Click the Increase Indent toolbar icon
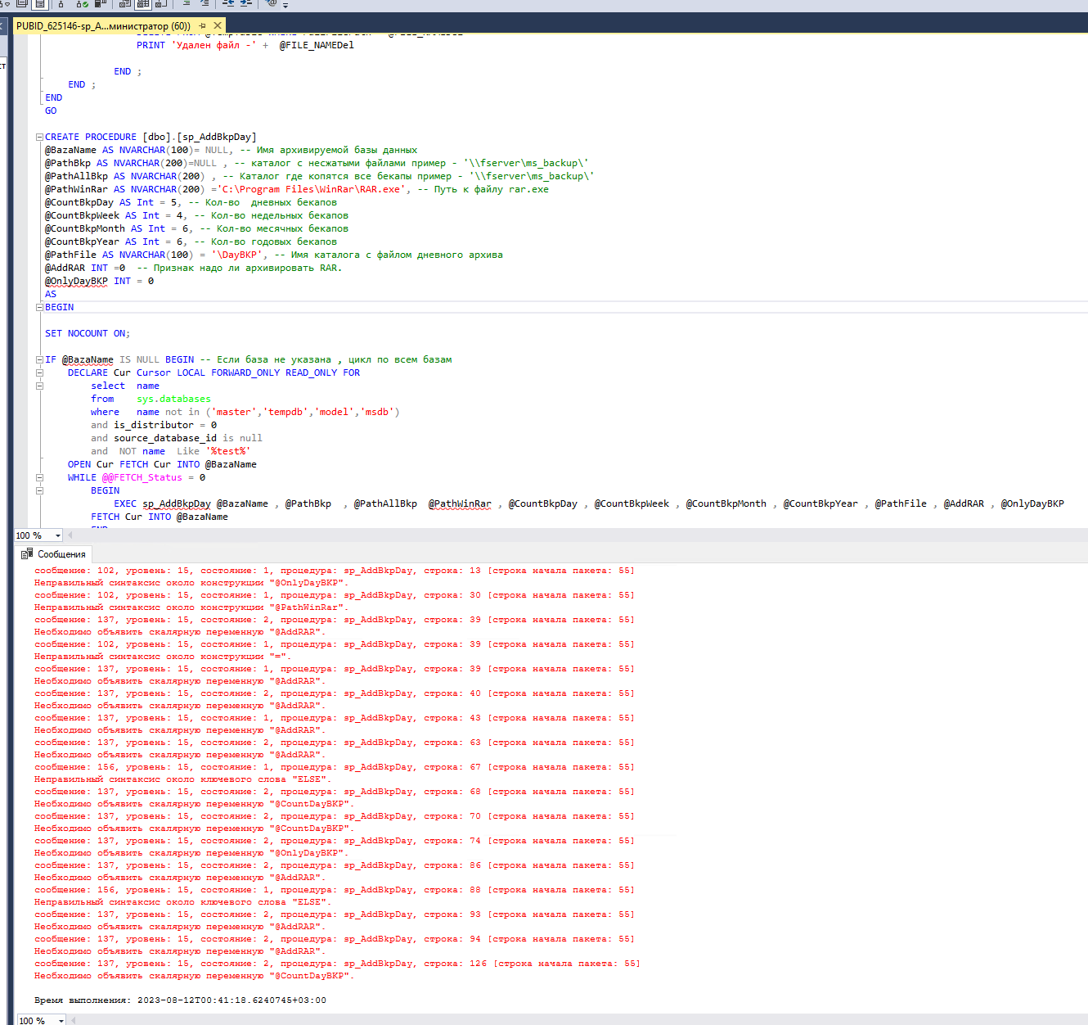The image size is (1088, 1025). tap(246, 4)
